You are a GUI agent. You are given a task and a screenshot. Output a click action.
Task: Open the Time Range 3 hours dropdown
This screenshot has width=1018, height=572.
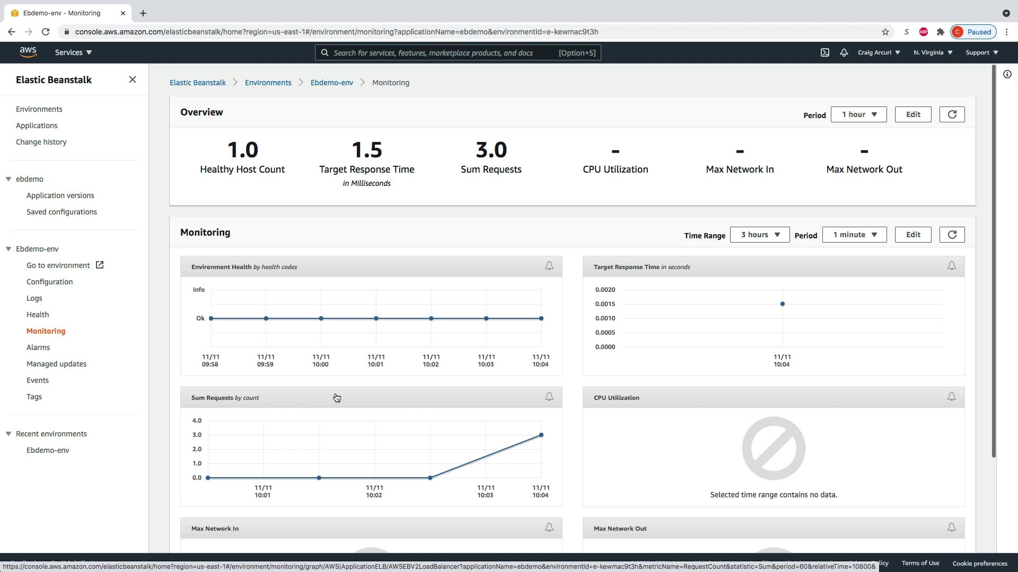point(759,235)
